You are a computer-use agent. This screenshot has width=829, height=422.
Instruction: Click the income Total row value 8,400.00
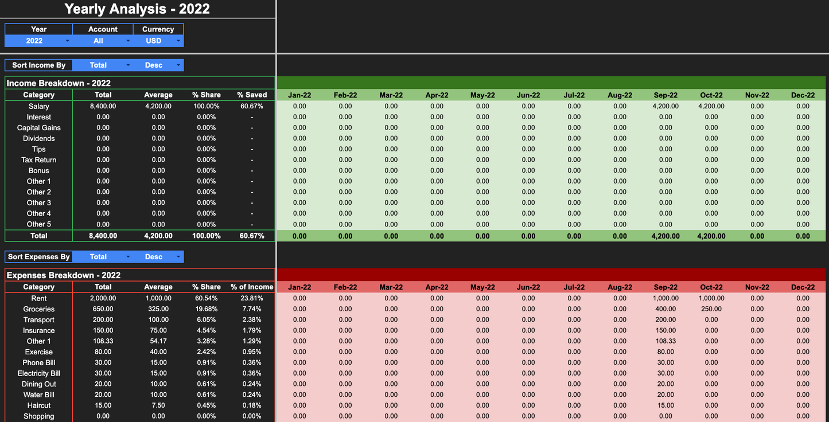103,236
